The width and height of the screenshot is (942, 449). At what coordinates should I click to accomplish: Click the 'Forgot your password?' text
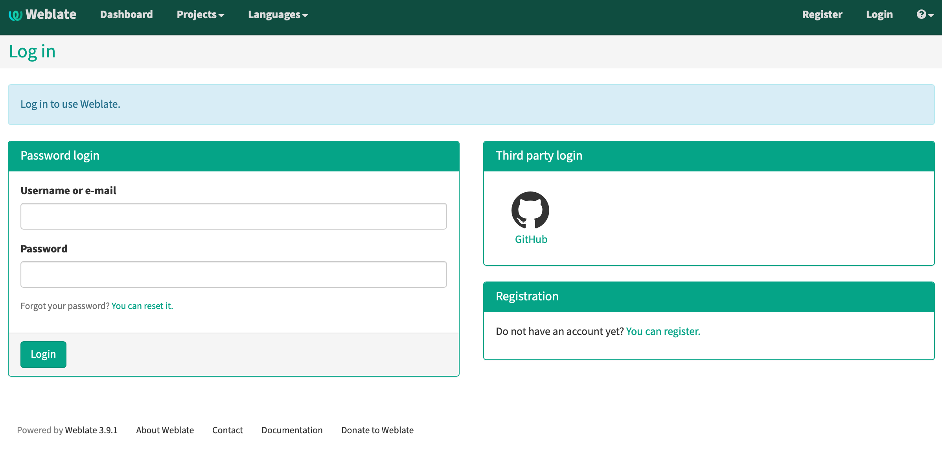(x=65, y=306)
